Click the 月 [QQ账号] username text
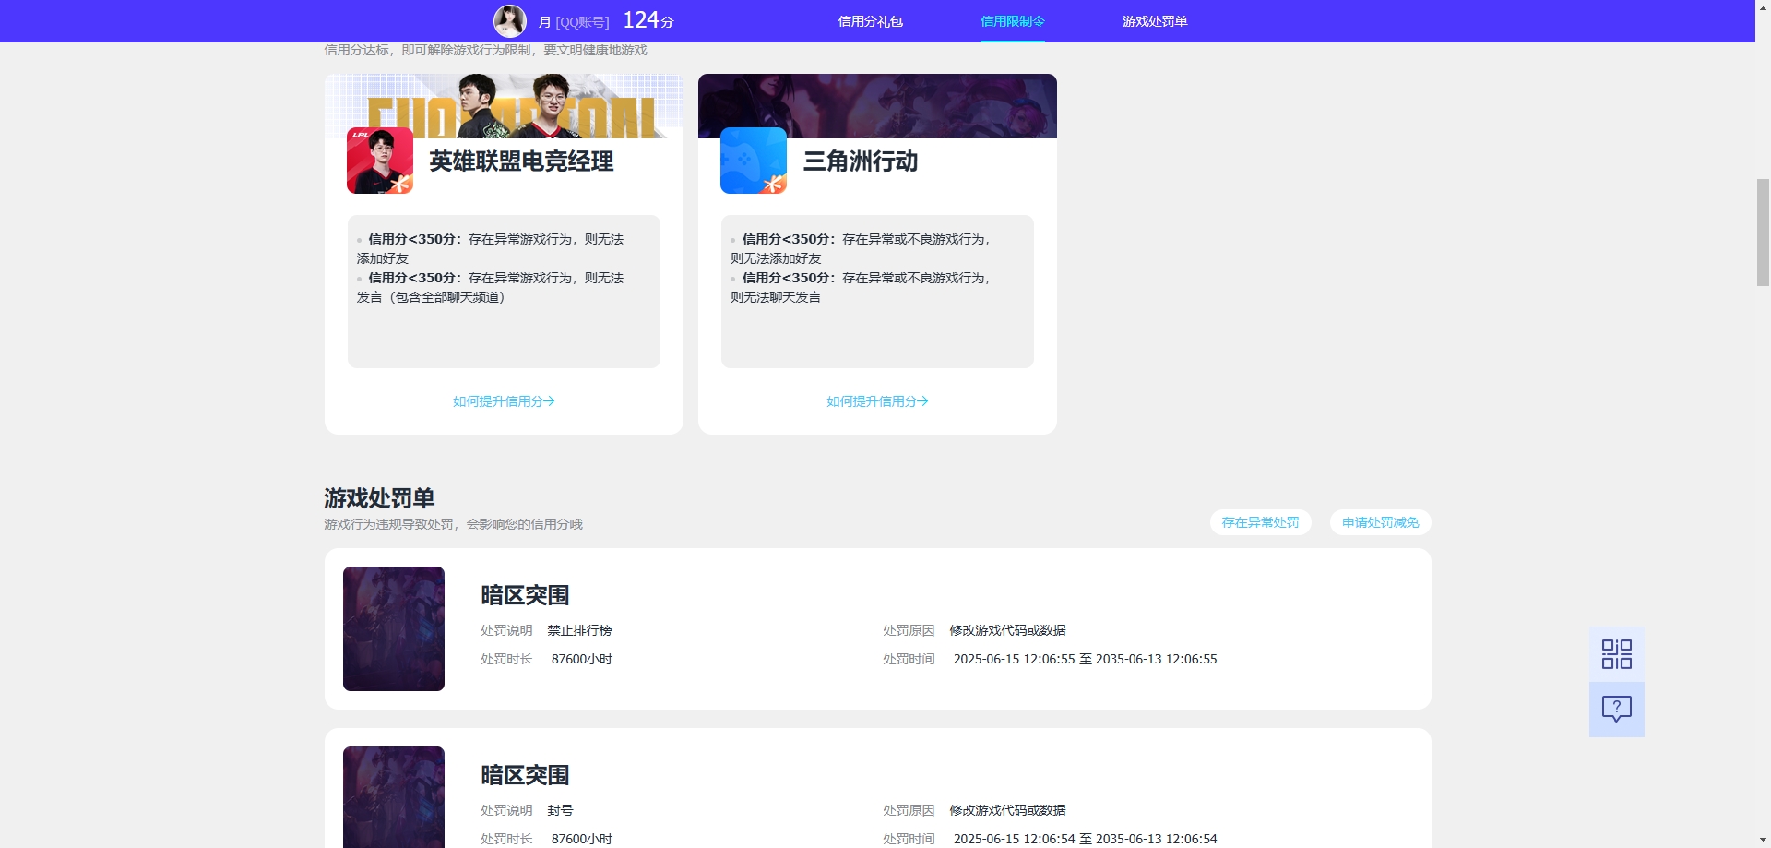This screenshot has width=1771, height=848. pos(574,22)
